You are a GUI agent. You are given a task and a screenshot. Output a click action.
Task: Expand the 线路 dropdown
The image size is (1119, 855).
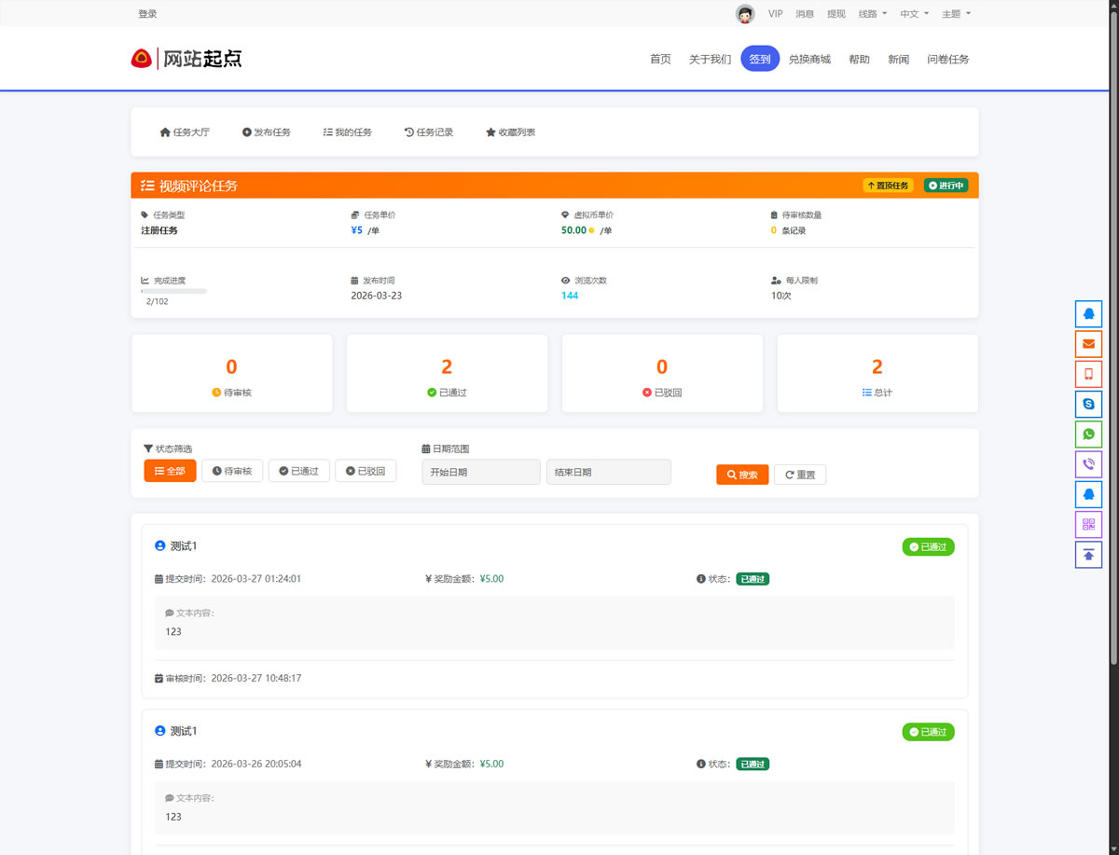(872, 14)
